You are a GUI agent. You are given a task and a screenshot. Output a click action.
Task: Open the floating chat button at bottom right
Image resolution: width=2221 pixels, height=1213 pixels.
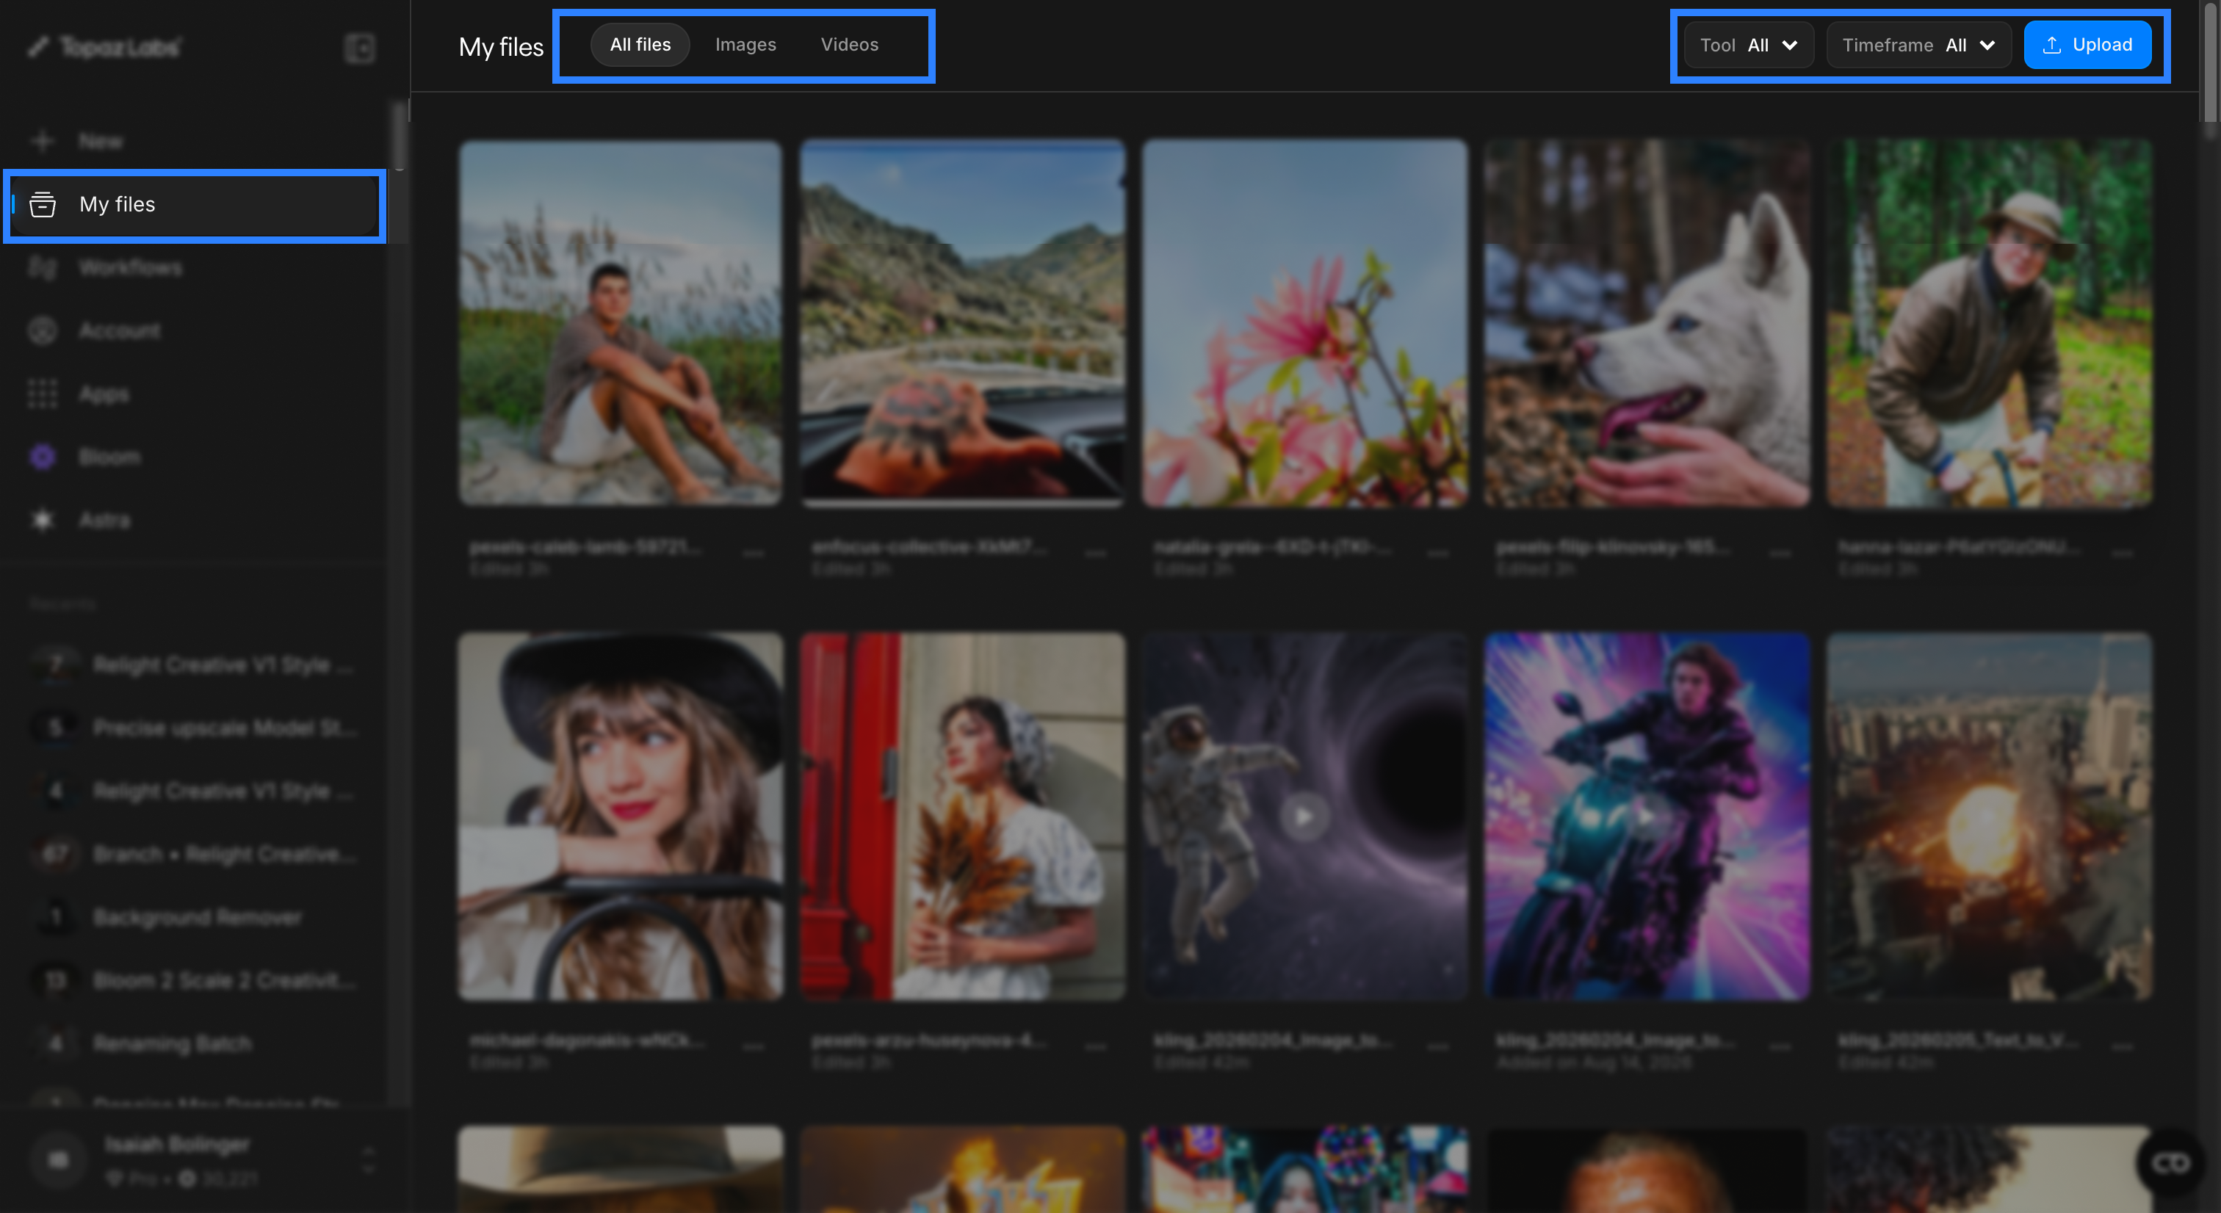(2170, 1163)
